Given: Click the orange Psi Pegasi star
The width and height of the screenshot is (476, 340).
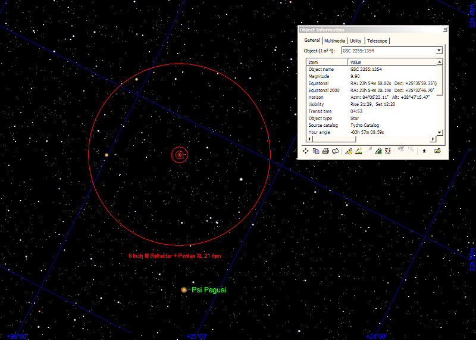Looking at the screenshot, I should point(184,290).
